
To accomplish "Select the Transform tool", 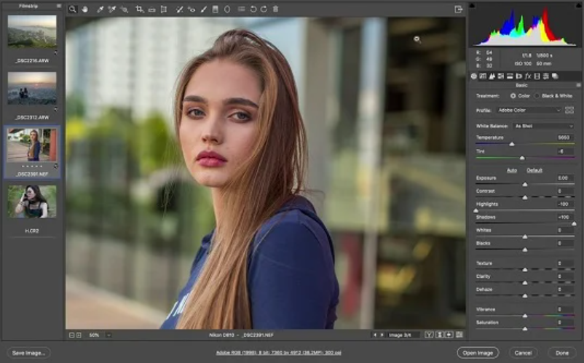I will 164,9.
